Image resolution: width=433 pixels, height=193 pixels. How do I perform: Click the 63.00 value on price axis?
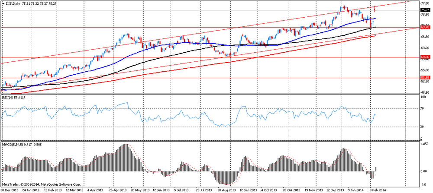click(424, 48)
